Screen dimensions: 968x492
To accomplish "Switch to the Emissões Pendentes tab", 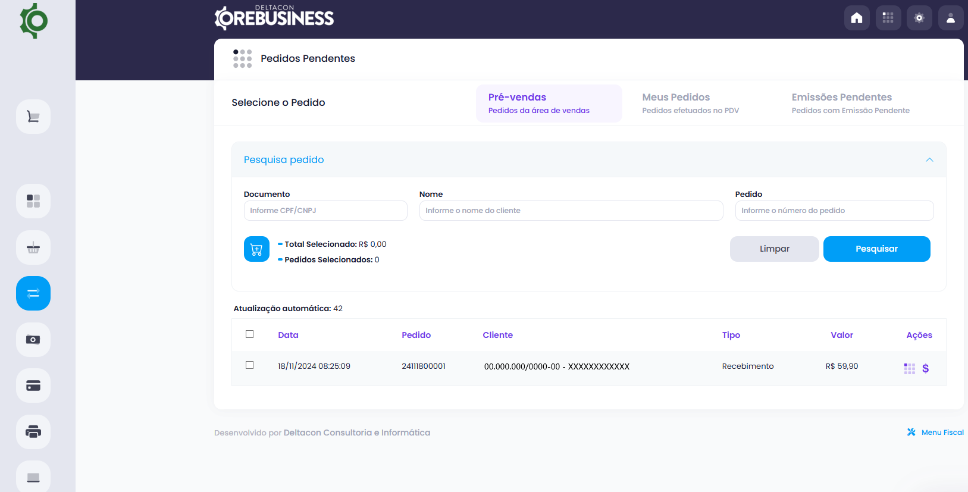I will pos(851,104).
